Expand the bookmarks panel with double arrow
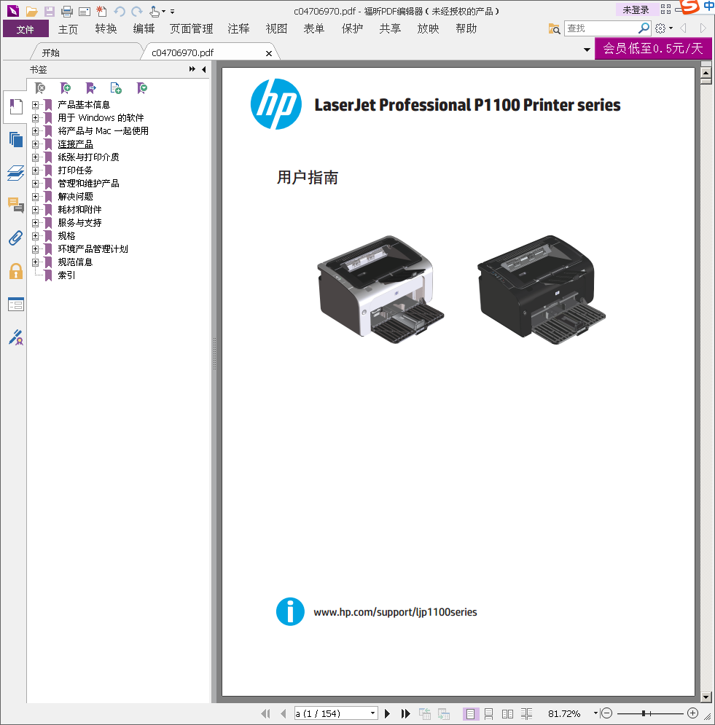The width and height of the screenshot is (715, 725). (192, 69)
